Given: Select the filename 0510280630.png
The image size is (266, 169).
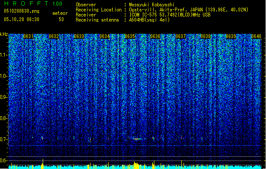Looking at the screenshot, I should point(22,11).
